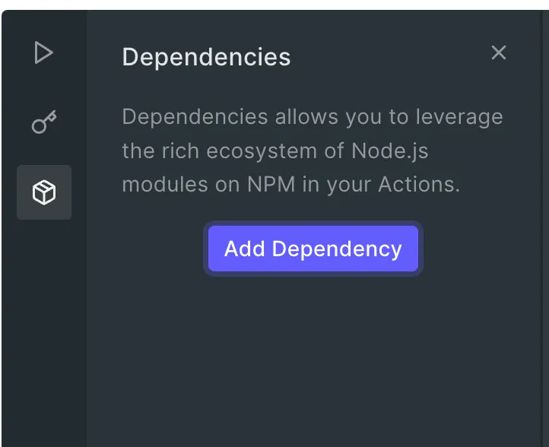Viewport: 549px width, 447px height.
Task: Switch to the play triangle sidebar tab
Action: click(x=44, y=53)
